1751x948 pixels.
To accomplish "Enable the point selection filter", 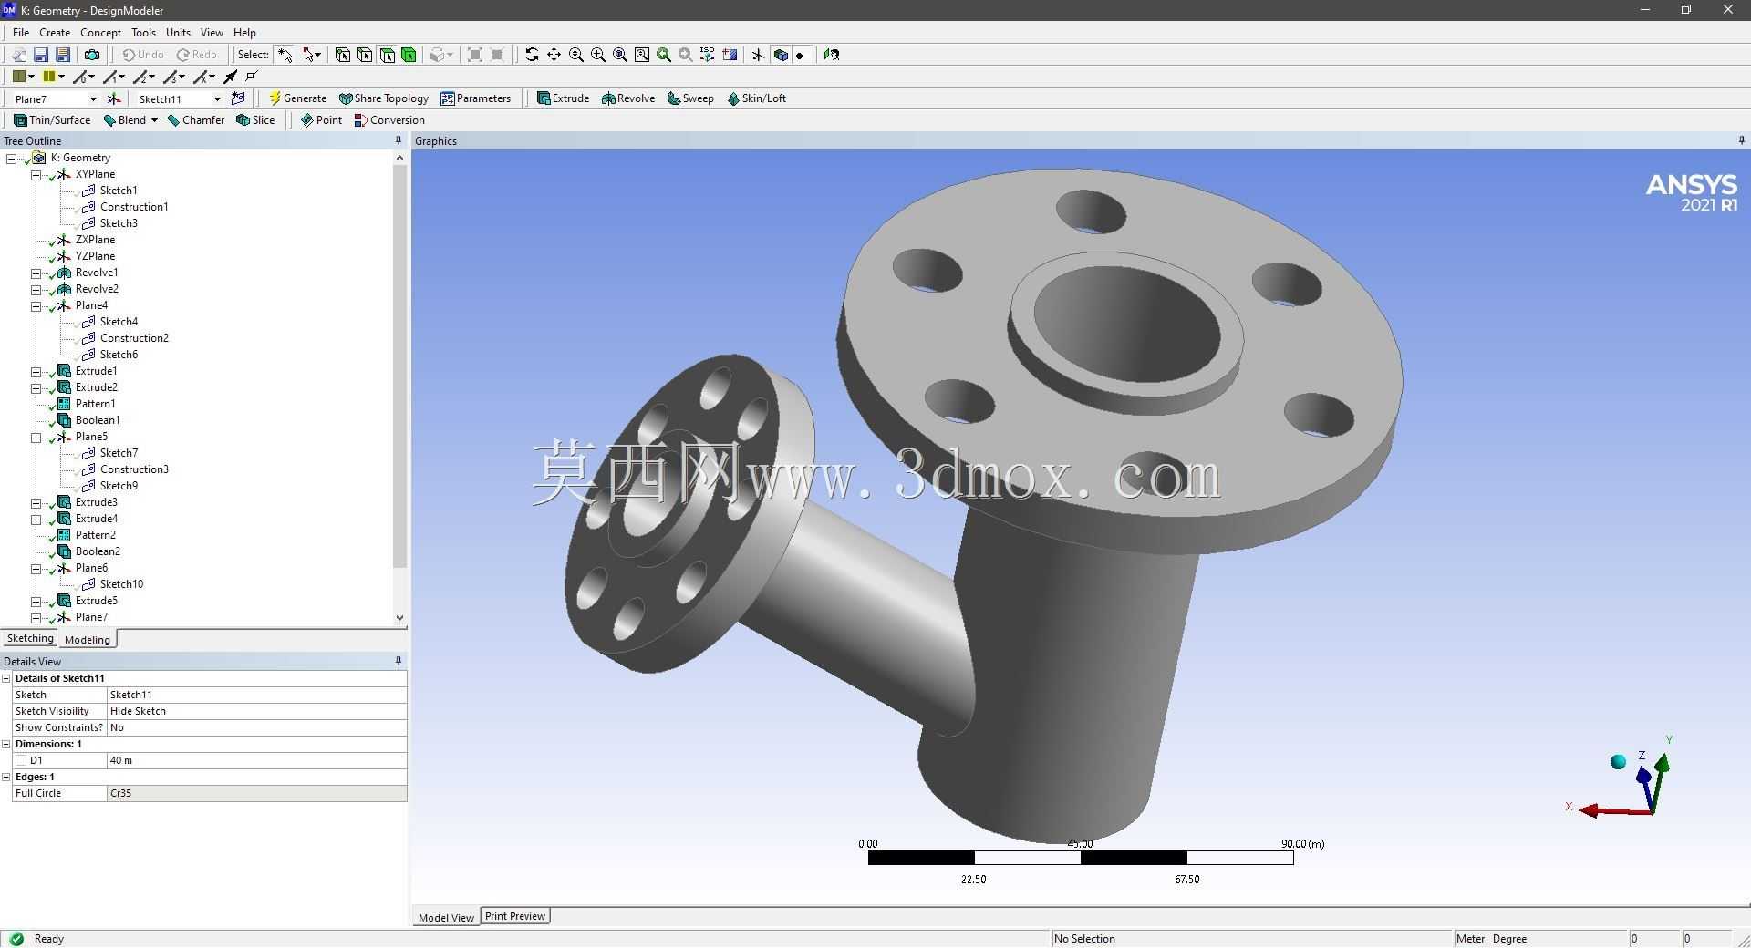I will 343,55.
